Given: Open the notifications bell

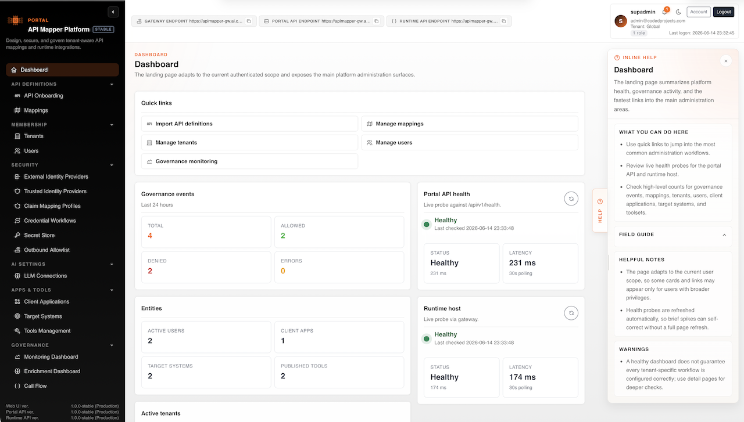Looking at the screenshot, I should (x=665, y=12).
